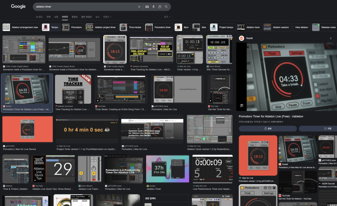The height and width of the screenshot is (206, 337).
Task: Open the 'TIME TRACKER' thumbnail
Action: point(73,89)
